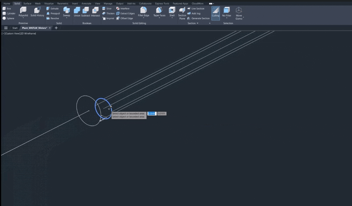352x206 pixels.
Task: Close the Plant_WKFLW_Meters tab
Action: point(50,28)
